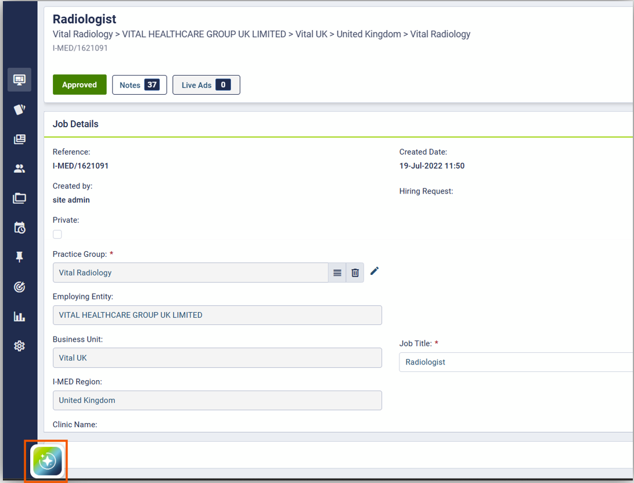Screen dimensions: 634x483
Task: Clear Practice Group with trash icon
Action: pyautogui.click(x=355, y=273)
